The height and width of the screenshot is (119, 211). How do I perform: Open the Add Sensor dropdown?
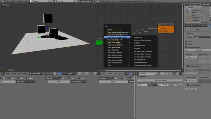tap(25, 82)
